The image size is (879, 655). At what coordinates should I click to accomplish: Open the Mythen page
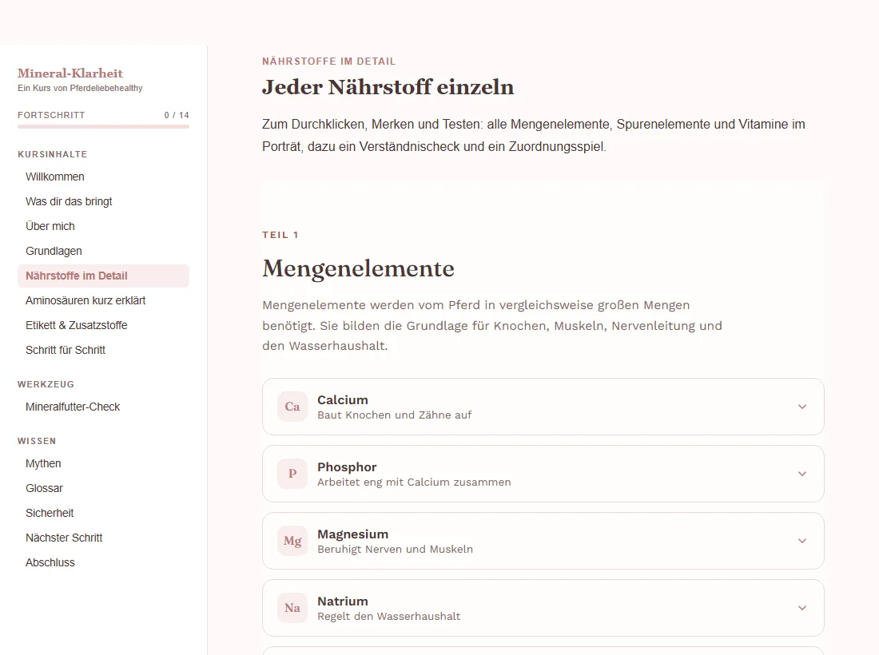click(103, 463)
